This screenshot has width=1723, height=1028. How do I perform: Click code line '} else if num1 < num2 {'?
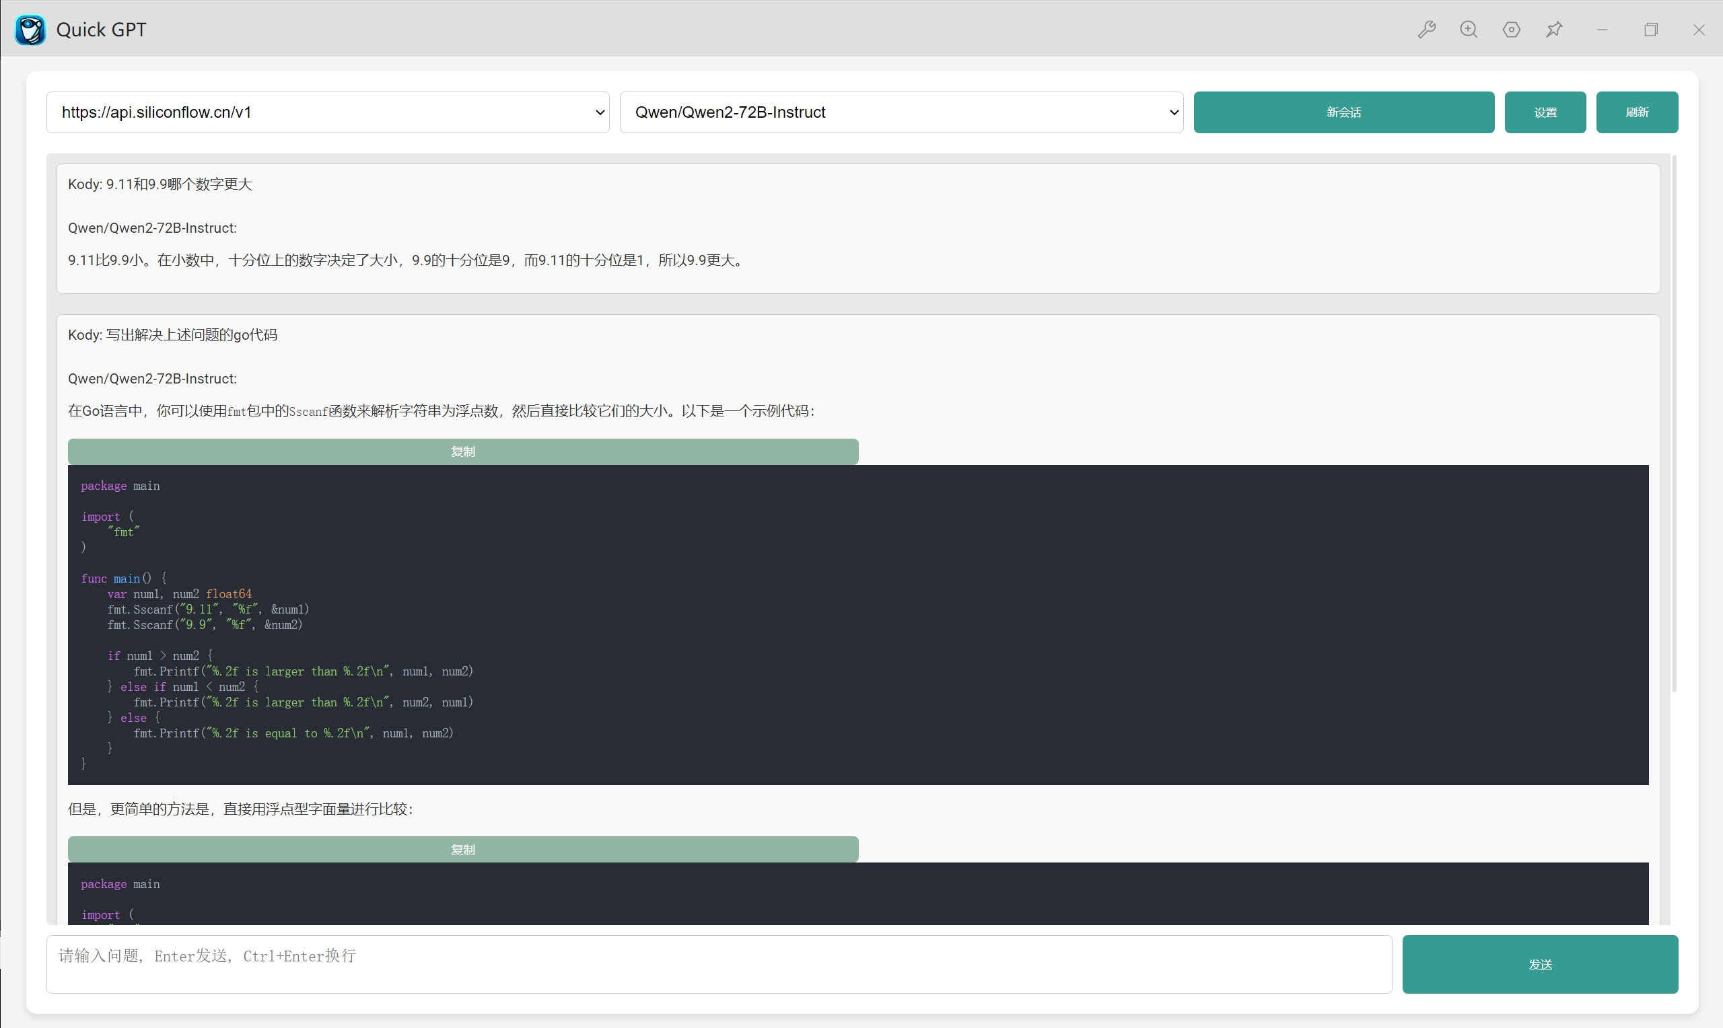point(183,687)
